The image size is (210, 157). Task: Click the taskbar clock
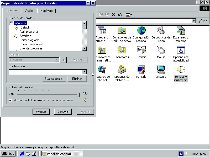(x=199, y=154)
